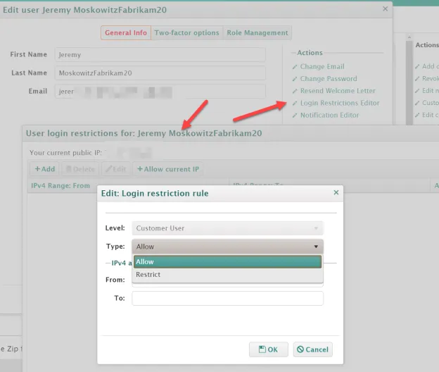This screenshot has height=372, width=439.
Task: Open the Level Customer User dropdown
Action: (x=227, y=228)
